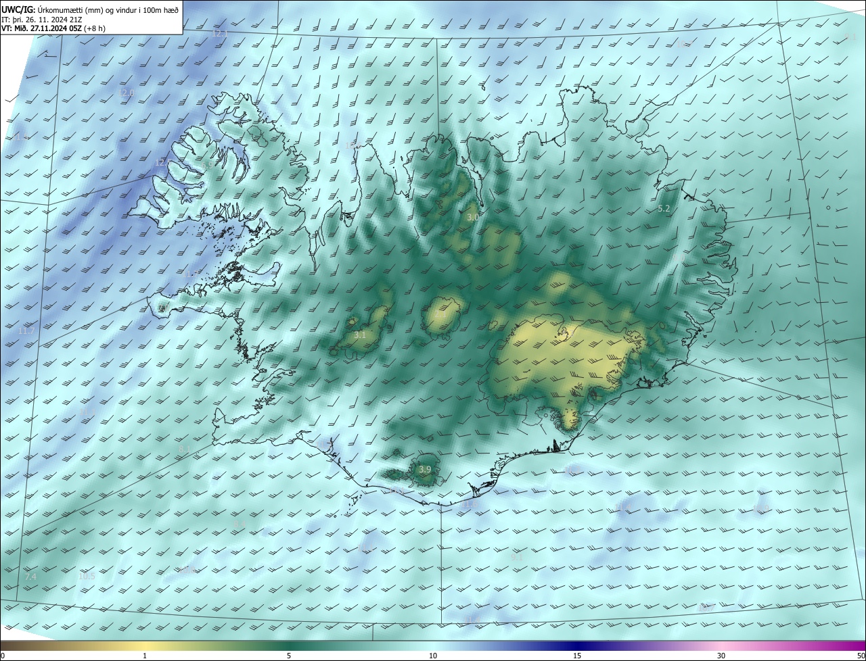Screen dimensions: 866x661
Task: Select the 'IT: þri. 26. 11. 2024 21Z' line
Action: click(x=42, y=19)
